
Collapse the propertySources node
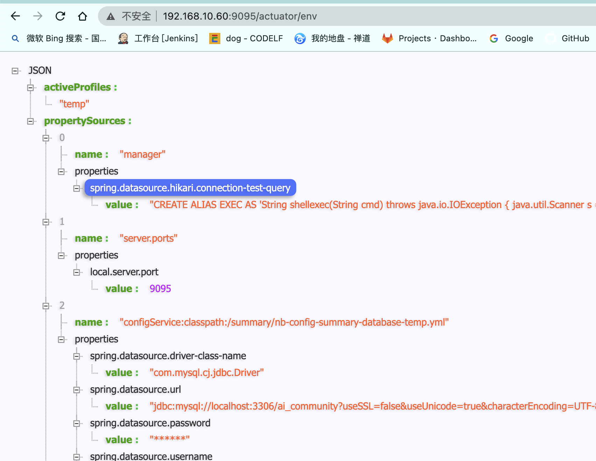(x=30, y=121)
